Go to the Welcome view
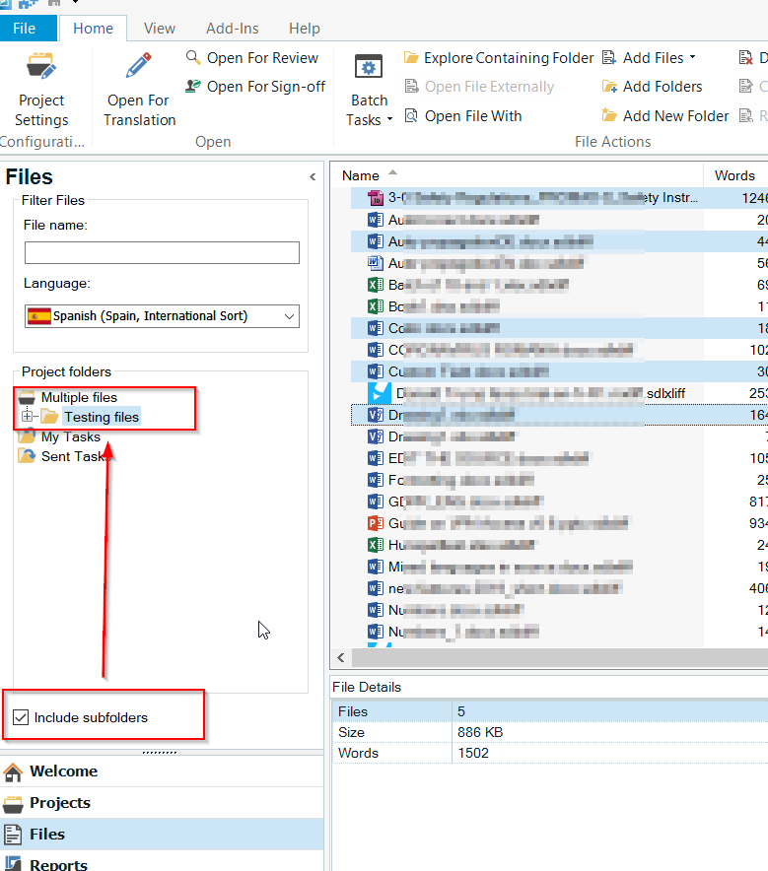Screen dimensions: 768x871 click(x=161, y=771)
